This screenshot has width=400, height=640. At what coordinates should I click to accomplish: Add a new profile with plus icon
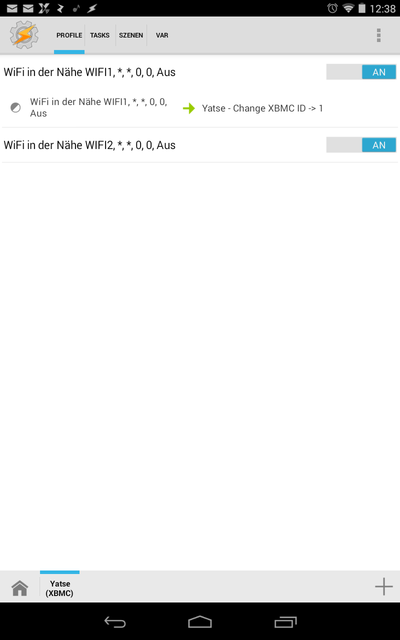coord(383,586)
